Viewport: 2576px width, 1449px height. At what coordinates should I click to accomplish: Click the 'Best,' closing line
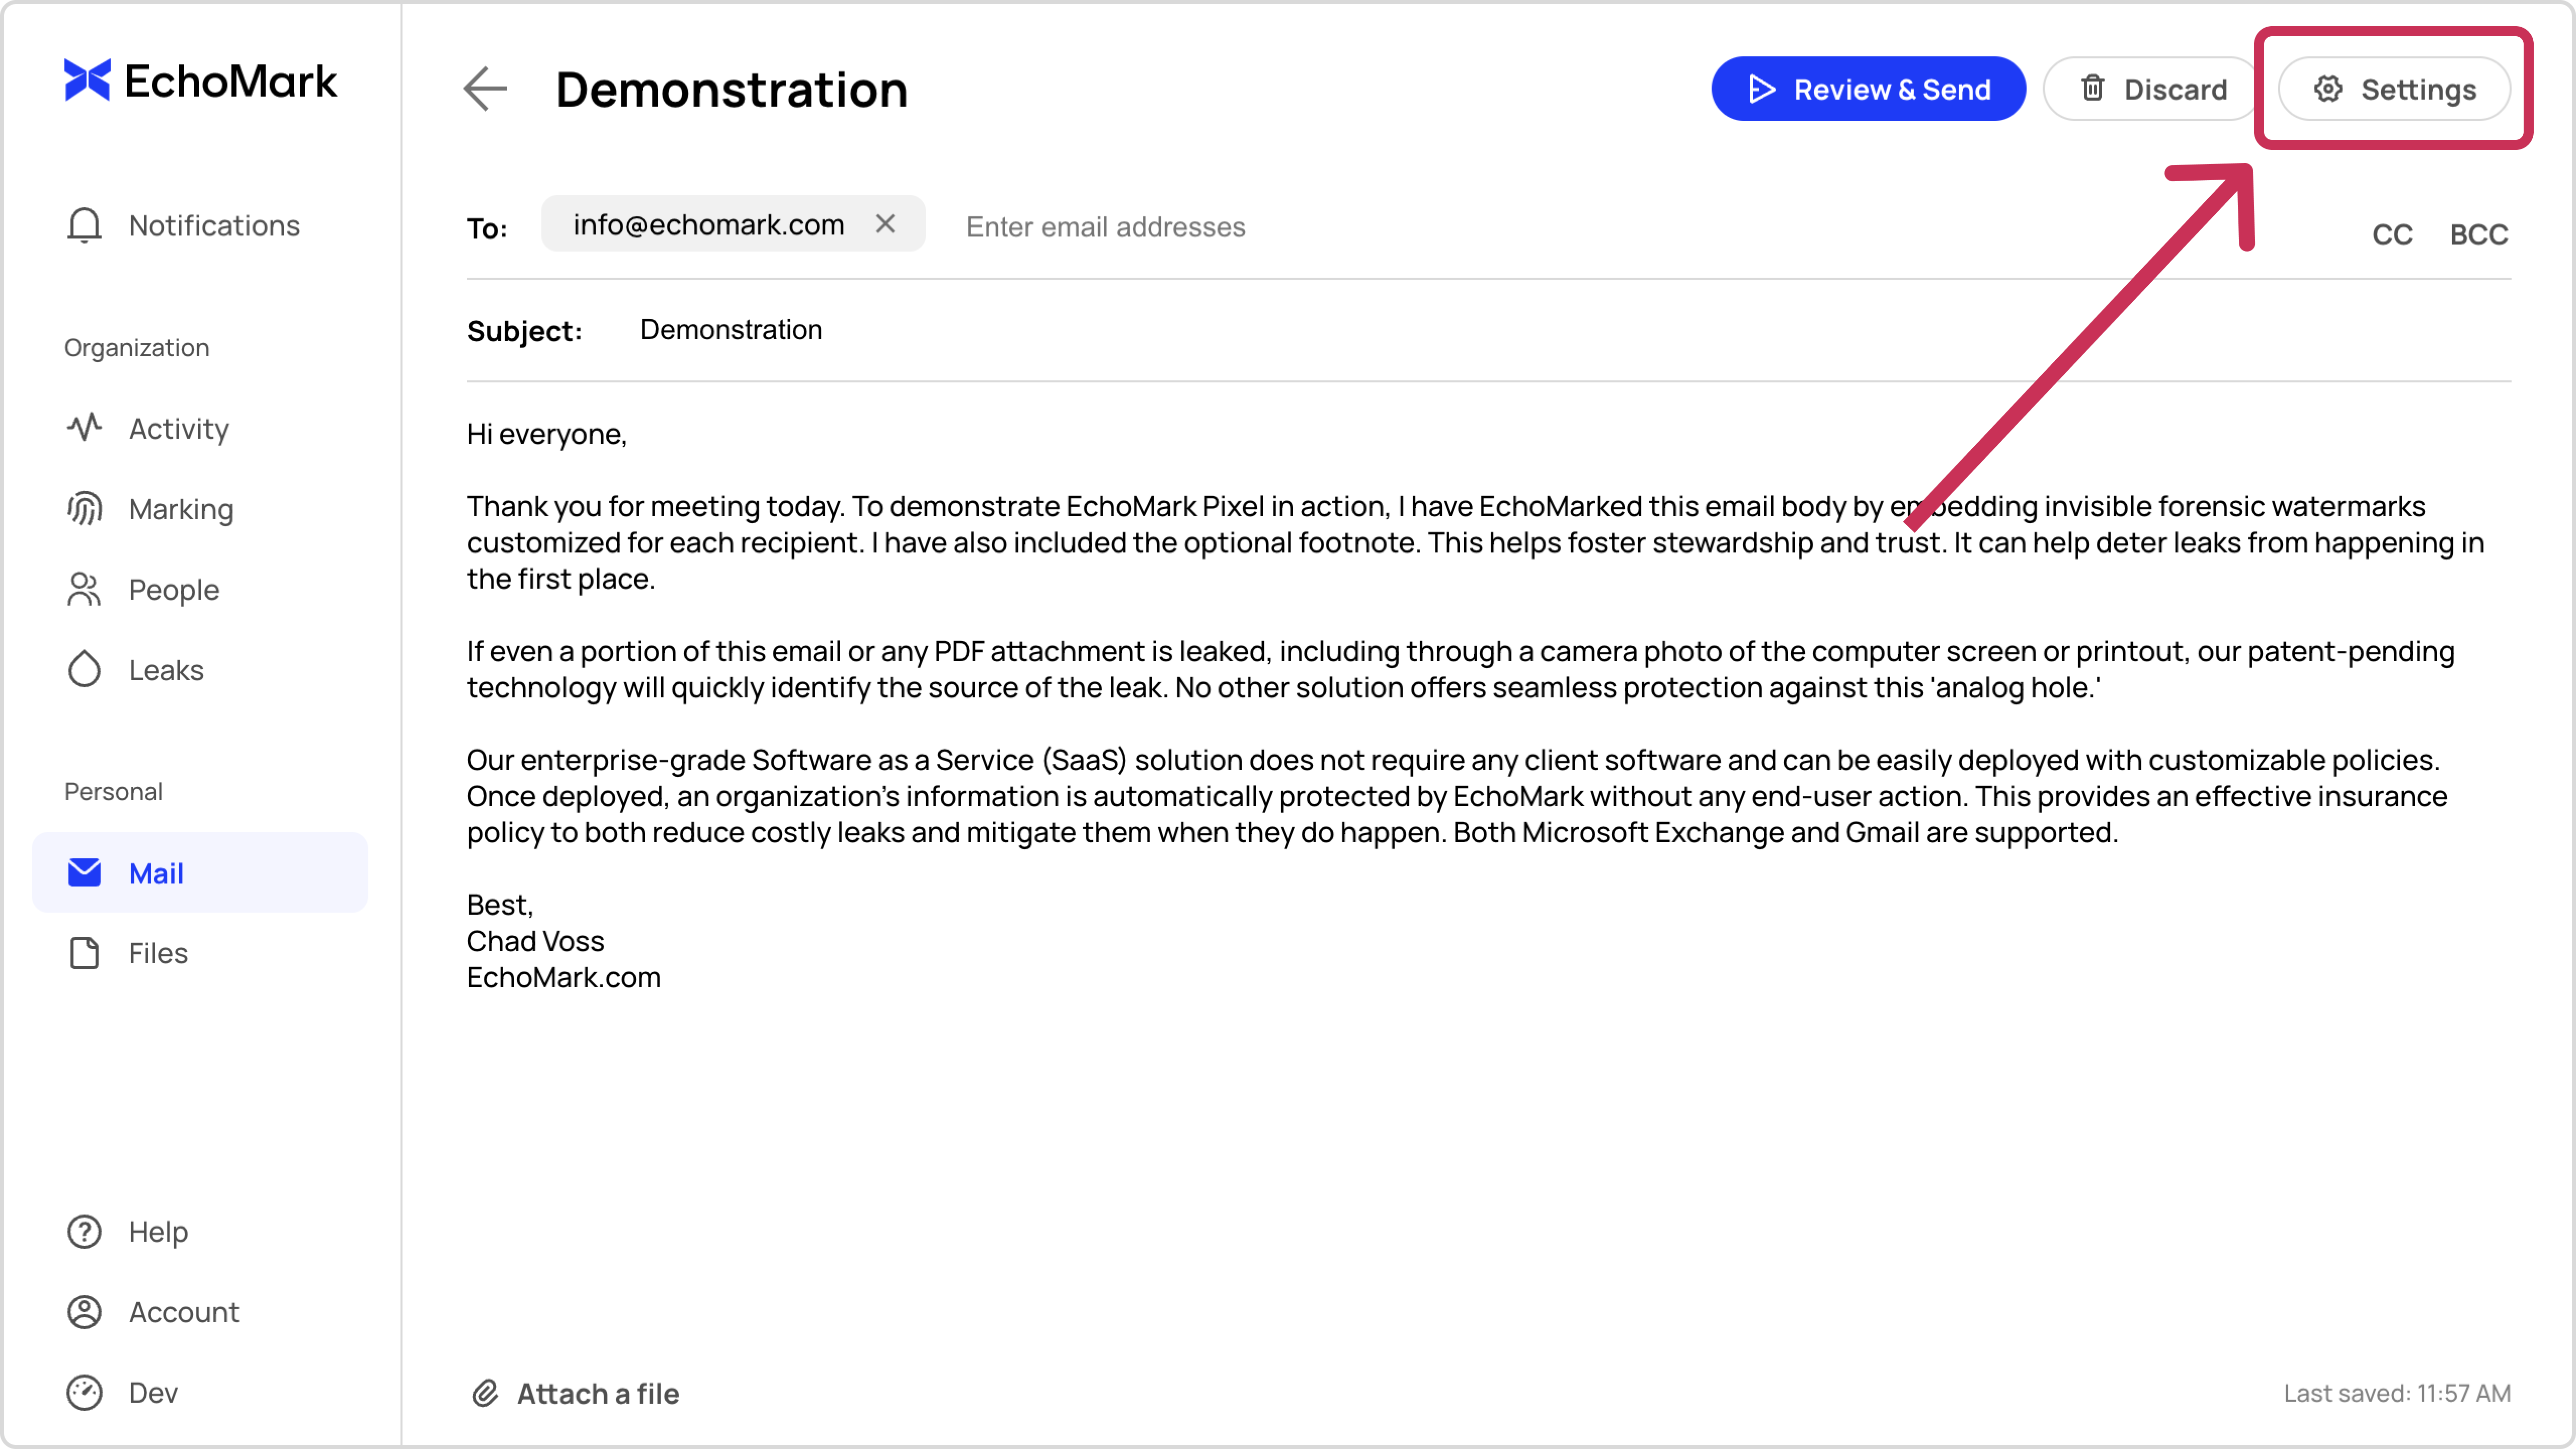click(x=500, y=905)
